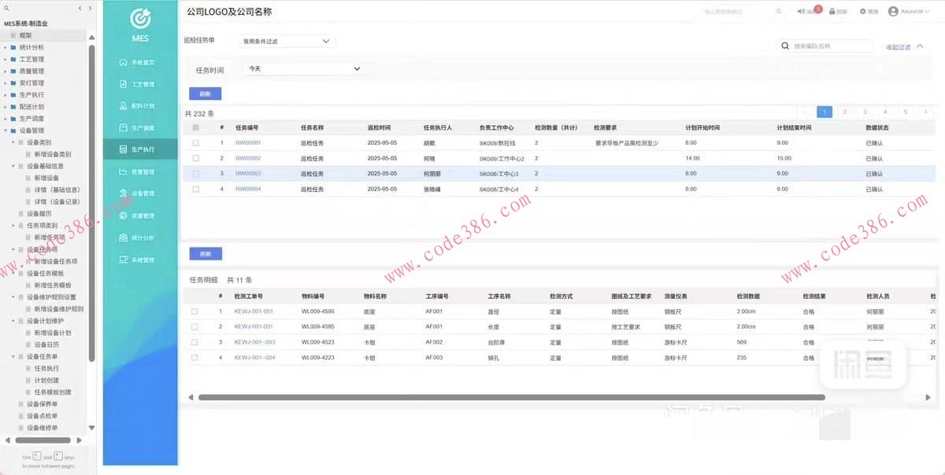This screenshot has width=945, height=475.
Task: Click the 工艺管理 document icon in teal sidebar
Action: click(123, 84)
